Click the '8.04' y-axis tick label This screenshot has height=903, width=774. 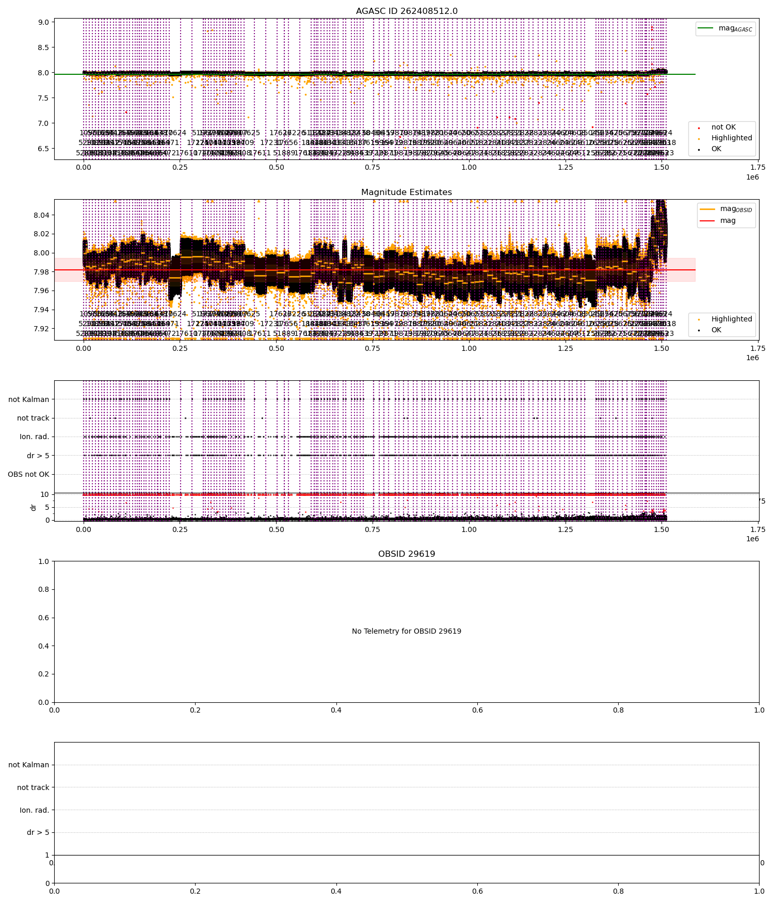click(x=42, y=215)
